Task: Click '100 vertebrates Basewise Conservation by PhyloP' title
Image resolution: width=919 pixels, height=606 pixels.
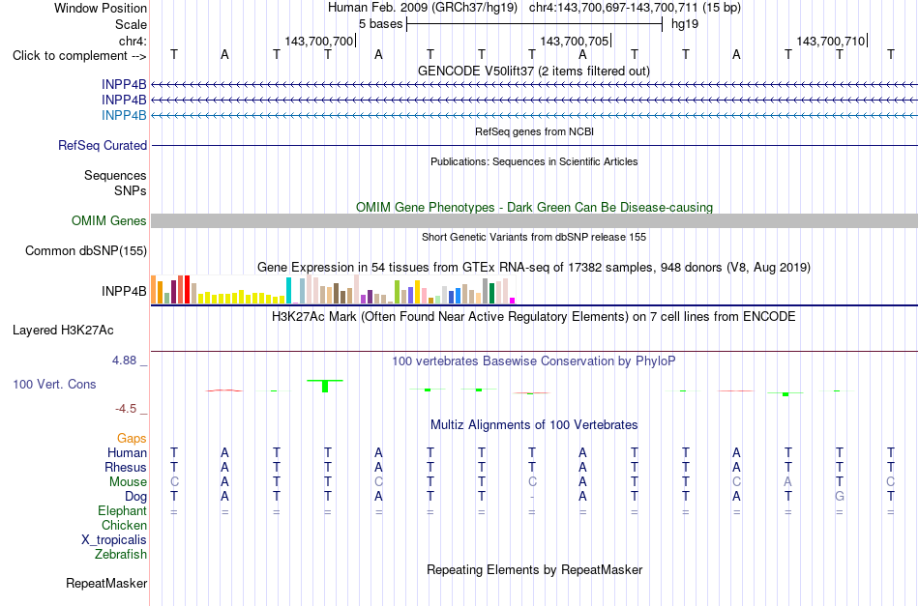Action: 534,361
